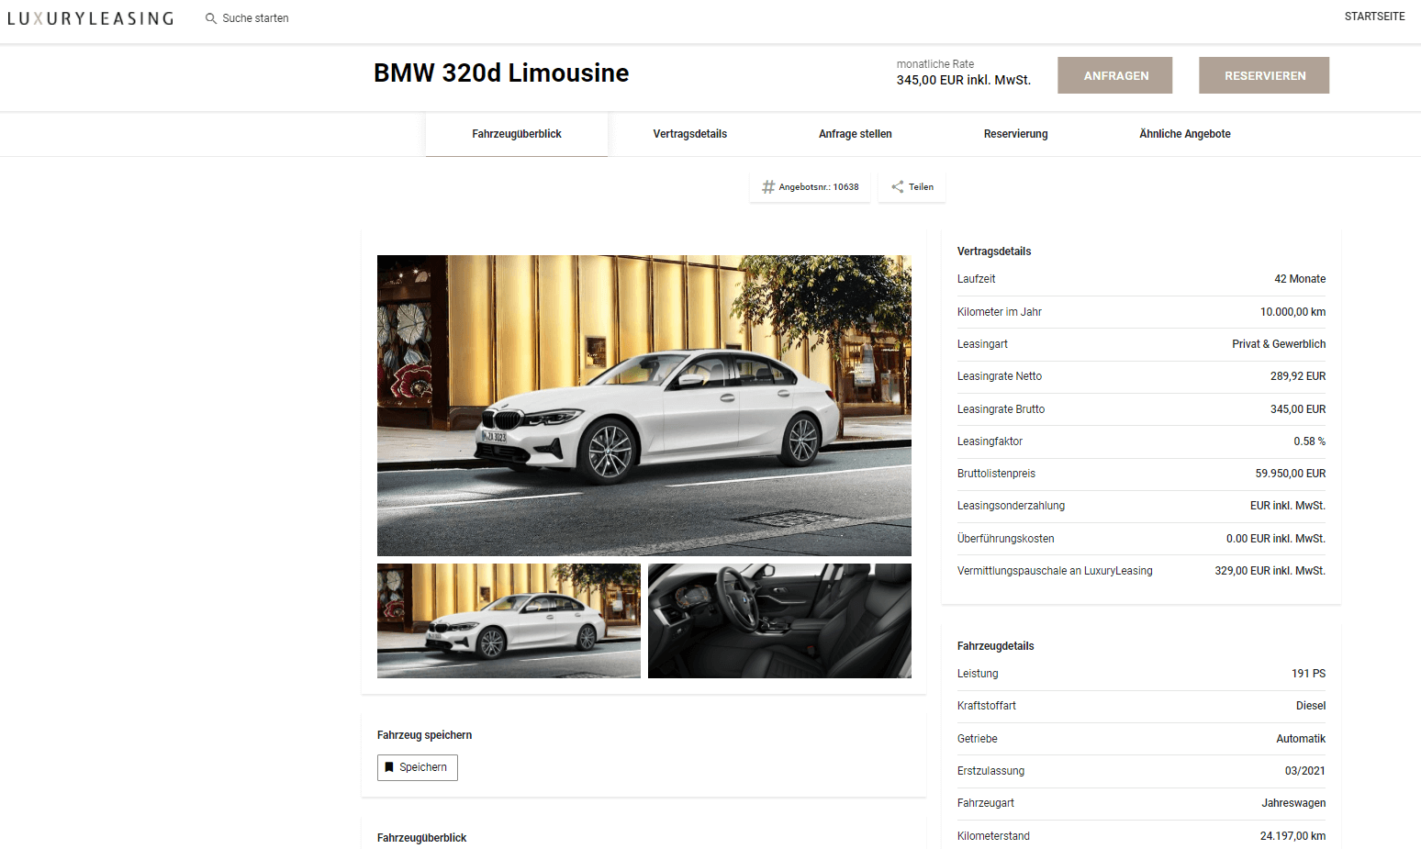The image size is (1421, 849).
Task: Click the Vermittlungspauschale 329,00 EUR value
Action: [1270, 571]
